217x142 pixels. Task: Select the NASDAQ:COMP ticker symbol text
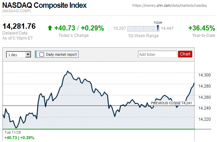pyautogui.click(x=17, y=11)
